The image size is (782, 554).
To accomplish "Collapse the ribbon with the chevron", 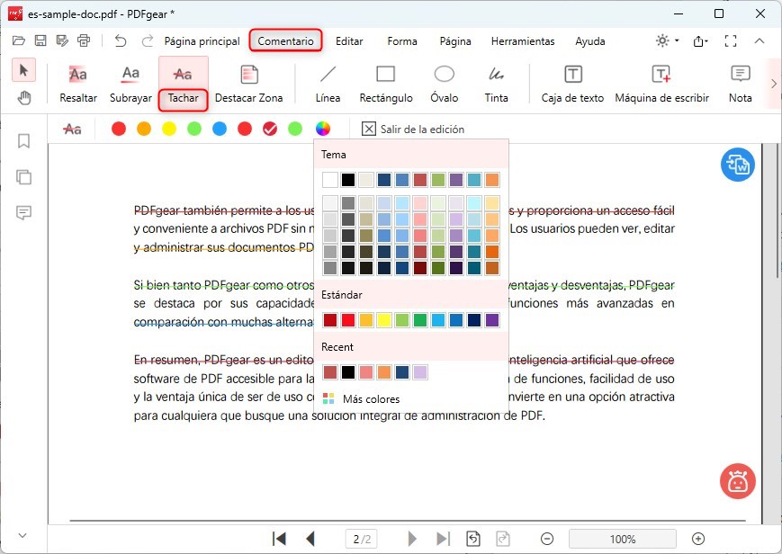I will [x=760, y=40].
